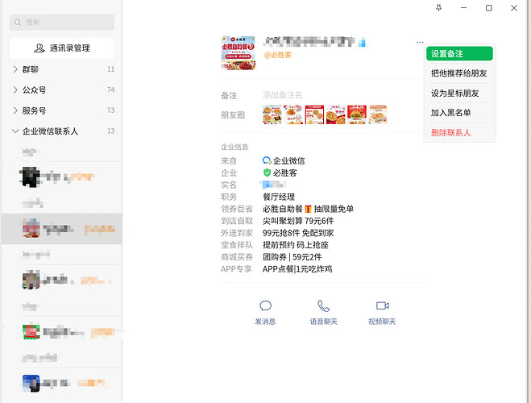This screenshot has height=403, width=531.
Task: Click the 企业信息 section heading
Action: (x=234, y=147)
